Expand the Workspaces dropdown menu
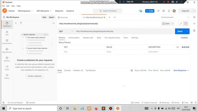Viewport: 198px width, 111px height. [x=25, y=11]
